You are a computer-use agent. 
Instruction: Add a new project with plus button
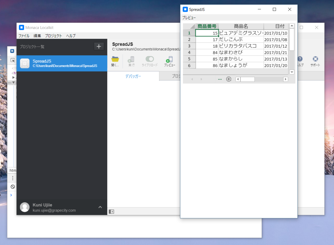(x=99, y=46)
